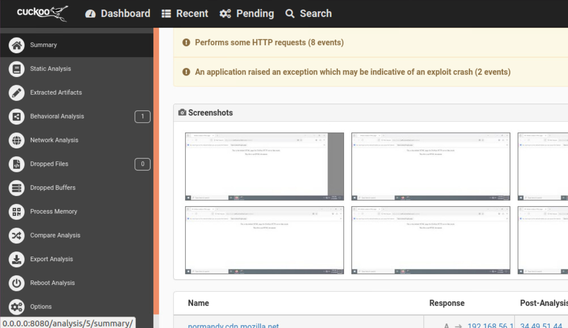The image size is (568, 328).
Task: Click the Dropped Files count badge
Action: pos(142,164)
